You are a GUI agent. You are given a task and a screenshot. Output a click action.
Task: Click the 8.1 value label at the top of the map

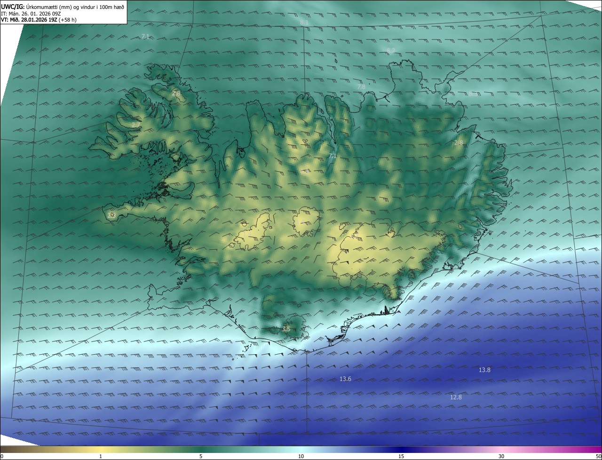coord(304,23)
